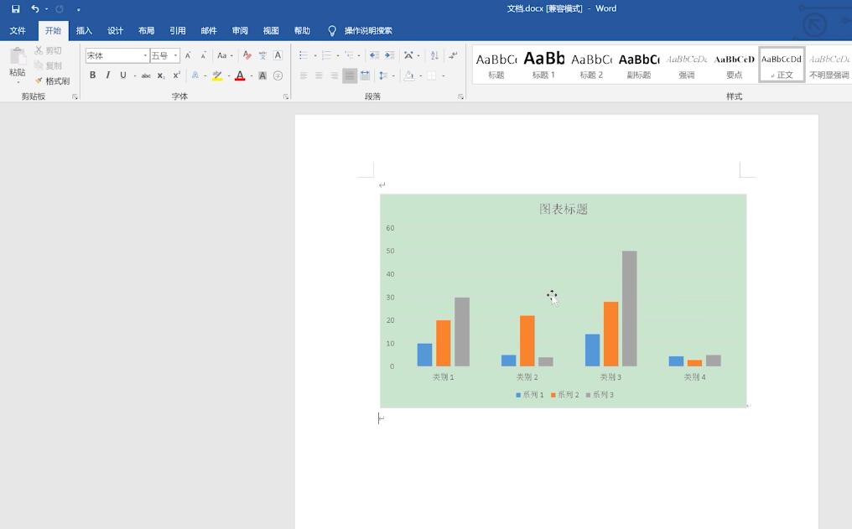
Task: Toggle Italic formatting
Action: point(107,75)
